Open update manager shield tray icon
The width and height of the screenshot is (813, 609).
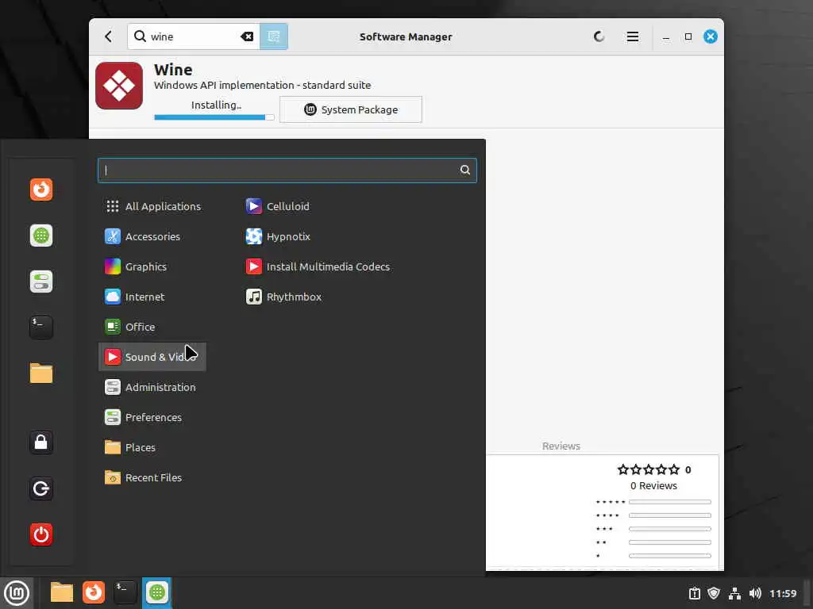pos(714,593)
